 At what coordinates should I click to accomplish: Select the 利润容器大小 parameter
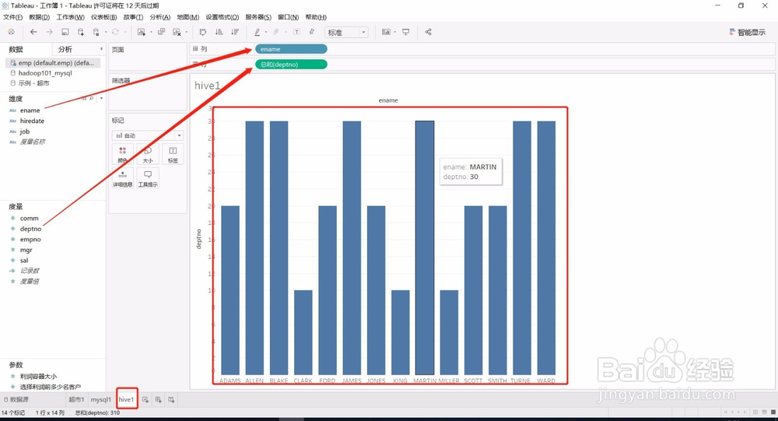tap(38, 377)
